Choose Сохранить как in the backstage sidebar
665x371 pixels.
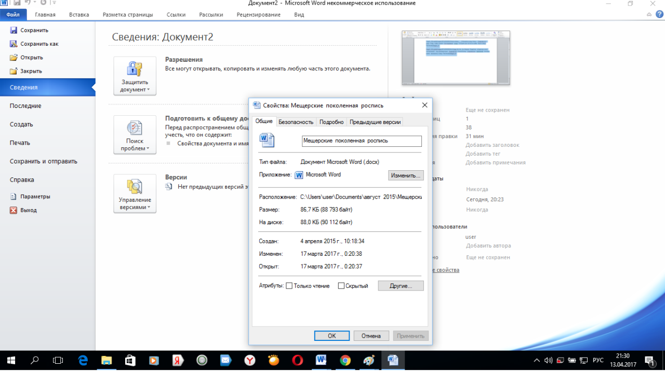(34, 44)
